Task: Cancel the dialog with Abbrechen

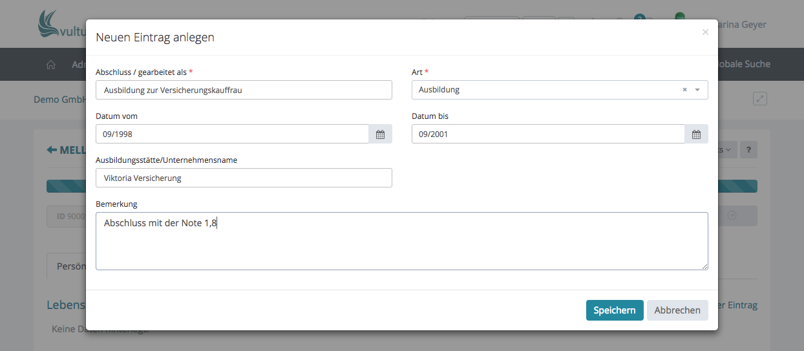Action: point(677,310)
